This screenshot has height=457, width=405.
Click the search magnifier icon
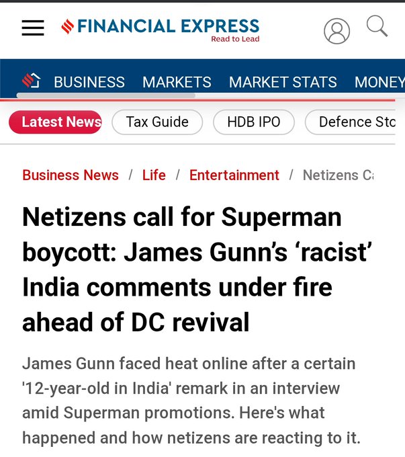tap(377, 26)
